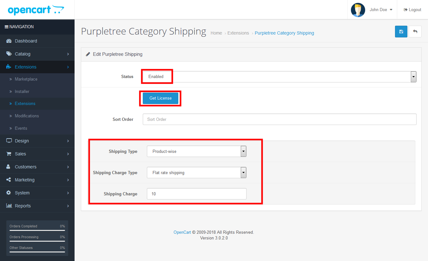Open the Marketplace submenu item
Image resolution: width=428 pixels, height=261 pixels.
[37, 79]
